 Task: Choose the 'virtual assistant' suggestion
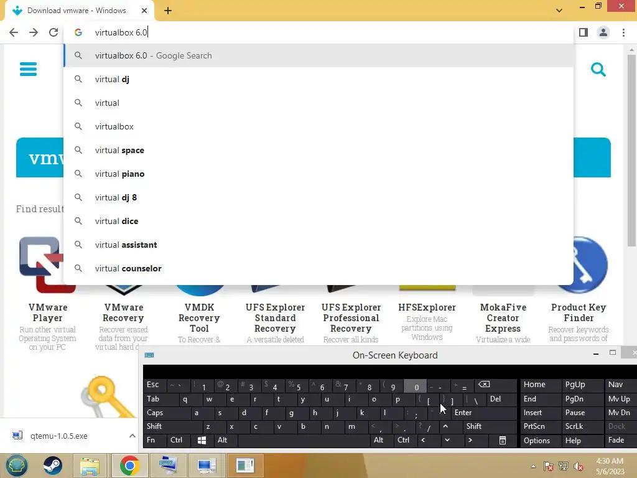319,245
